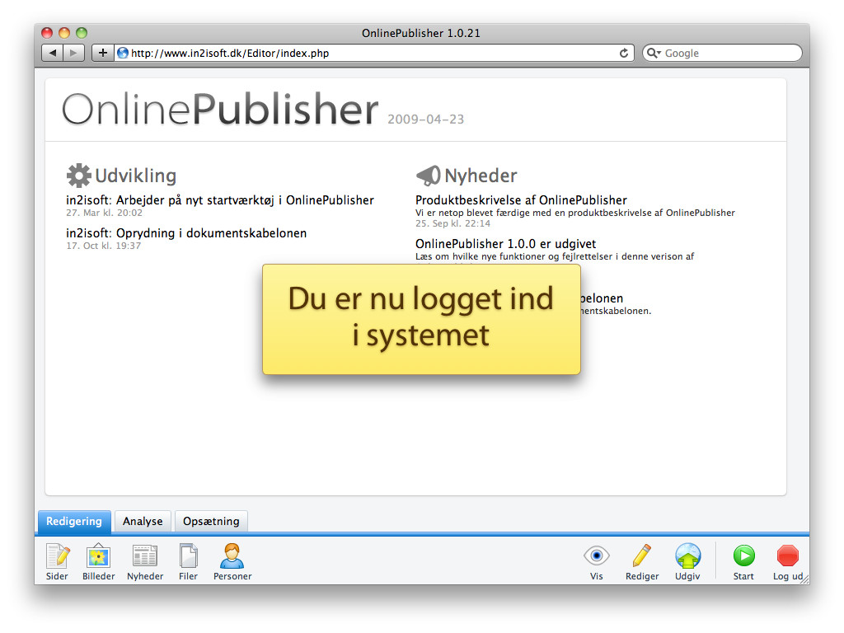Open the Produktbeskrivelse af OnlinePublisher news link
This screenshot has height=633, width=844.
[521, 200]
